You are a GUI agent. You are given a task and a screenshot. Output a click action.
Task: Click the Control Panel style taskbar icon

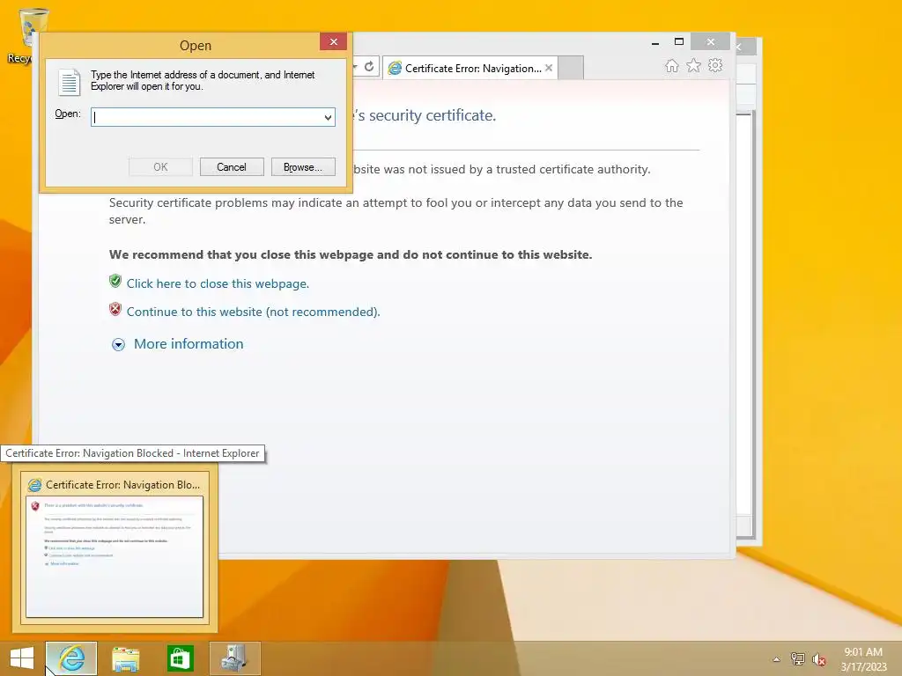234,658
